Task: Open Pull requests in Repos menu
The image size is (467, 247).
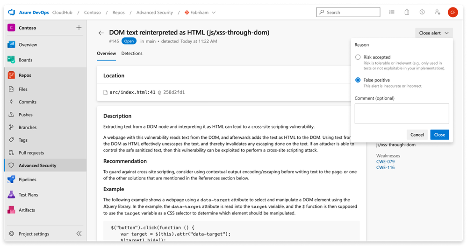Action: pos(31,153)
